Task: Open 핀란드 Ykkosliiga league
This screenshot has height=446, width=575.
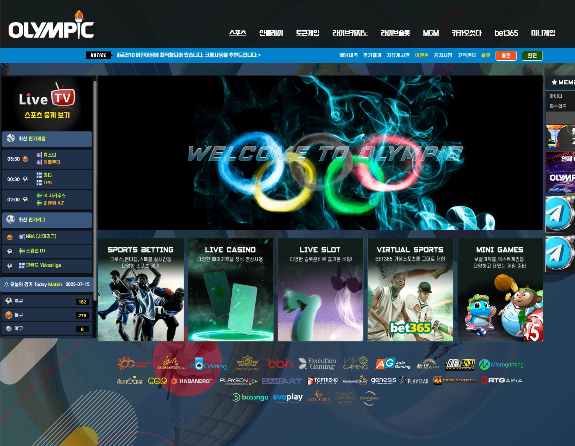Action: coord(47,266)
